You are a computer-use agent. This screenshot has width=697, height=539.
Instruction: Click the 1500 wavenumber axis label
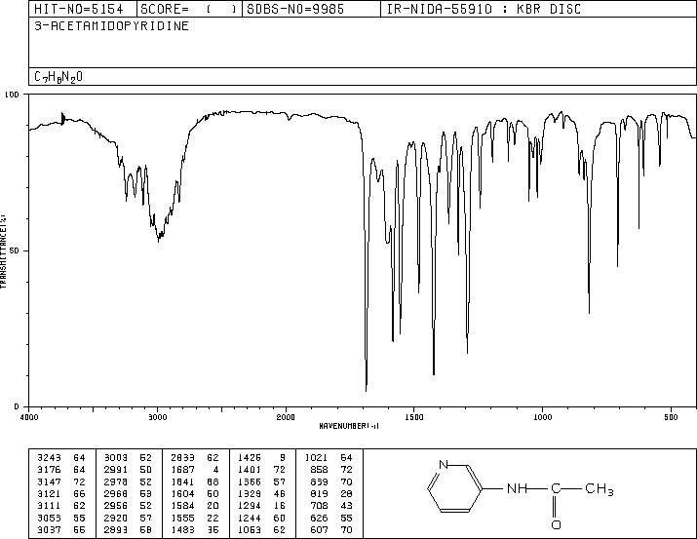(414, 417)
